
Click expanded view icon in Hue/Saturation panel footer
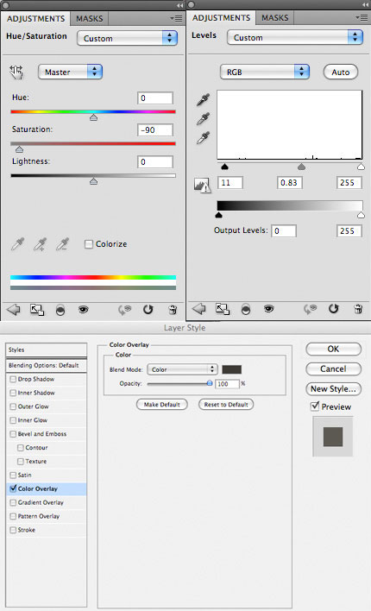37,310
